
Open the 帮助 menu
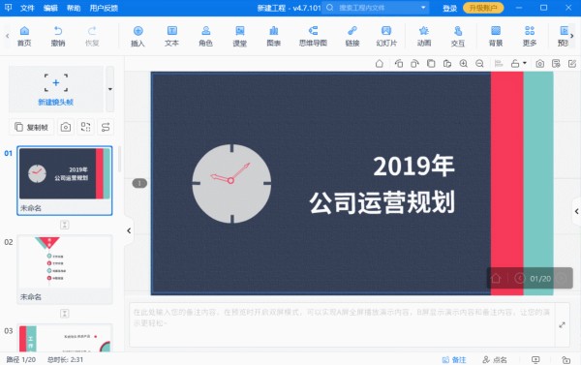(74, 8)
